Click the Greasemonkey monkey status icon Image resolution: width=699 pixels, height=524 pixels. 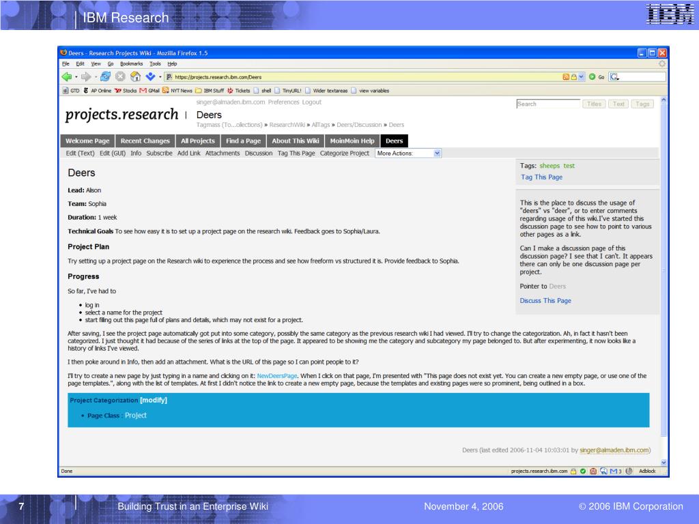pos(593,471)
